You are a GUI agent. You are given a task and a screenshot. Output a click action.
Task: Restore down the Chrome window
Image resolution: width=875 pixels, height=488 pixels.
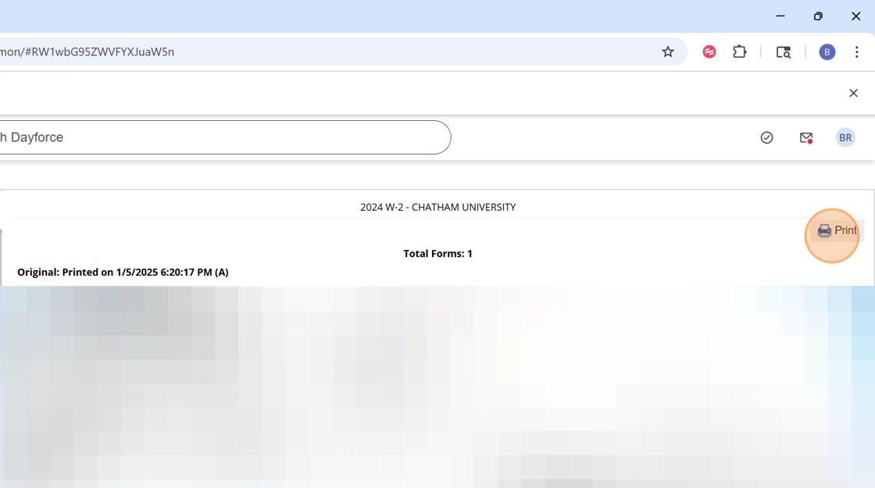click(x=818, y=16)
